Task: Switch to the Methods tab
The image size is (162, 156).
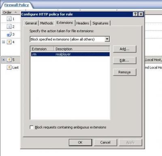Action: [x=47, y=23]
